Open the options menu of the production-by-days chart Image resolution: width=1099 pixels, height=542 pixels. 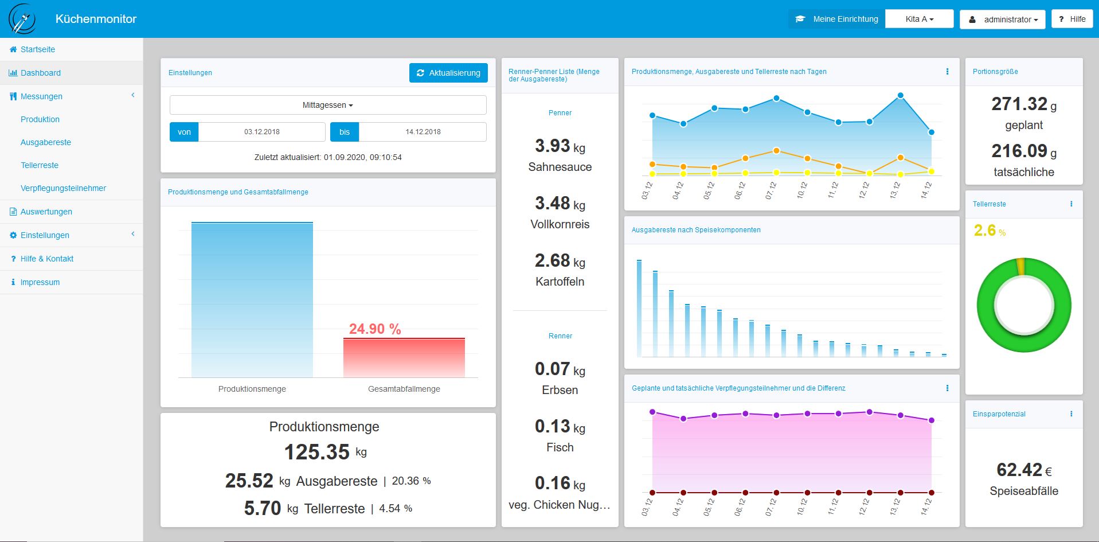point(947,72)
